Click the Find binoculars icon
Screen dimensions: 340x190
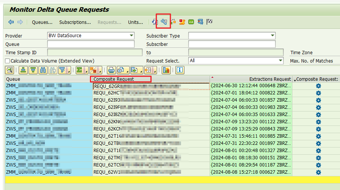[43, 70]
